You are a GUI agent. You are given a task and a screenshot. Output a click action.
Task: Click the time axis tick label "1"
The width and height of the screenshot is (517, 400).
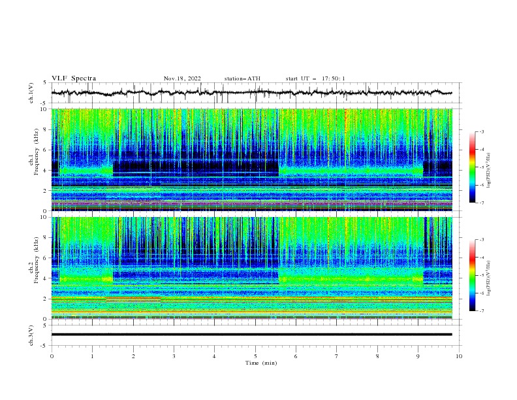[92, 356]
